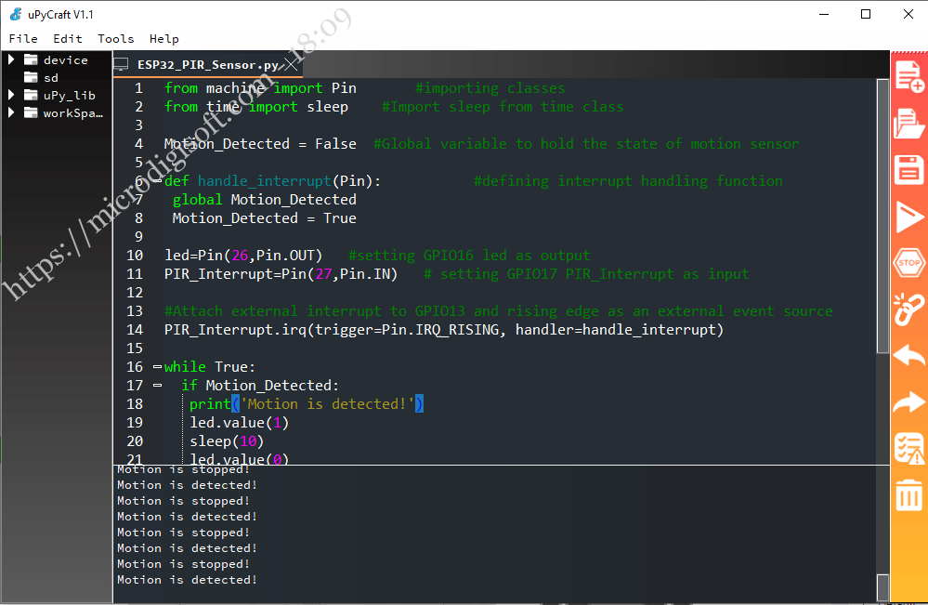Viewport: 928px width, 605px height.
Task: Run syntax check on the code
Action: coord(908,449)
